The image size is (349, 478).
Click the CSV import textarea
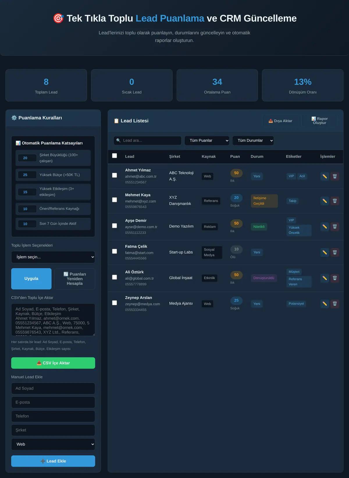[x=53, y=320]
